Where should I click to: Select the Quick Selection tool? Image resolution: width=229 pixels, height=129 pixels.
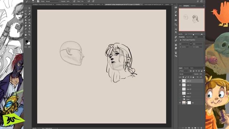tap(29, 11)
